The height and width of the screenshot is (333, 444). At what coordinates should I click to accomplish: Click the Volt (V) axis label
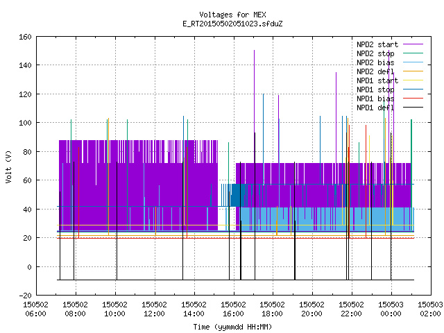(x=8, y=166)
